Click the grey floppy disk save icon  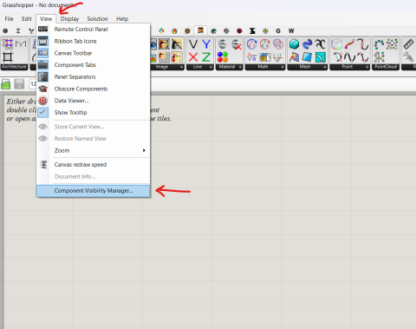[19, 84]
